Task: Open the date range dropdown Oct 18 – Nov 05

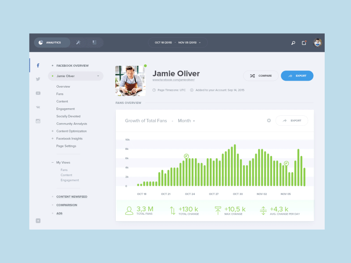Action: (178, 43)
